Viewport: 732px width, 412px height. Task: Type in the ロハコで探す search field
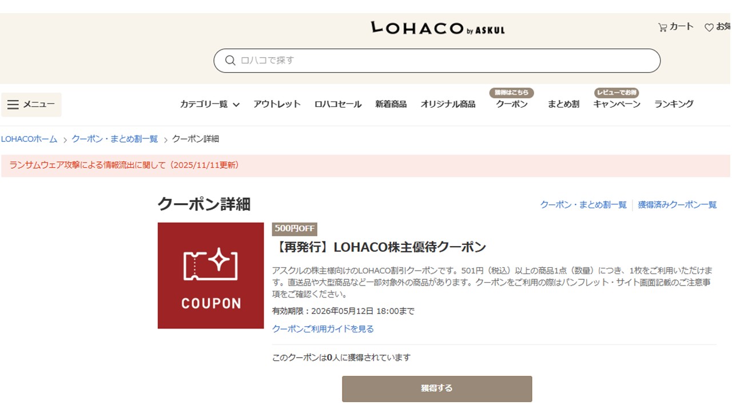coord(446,61)
